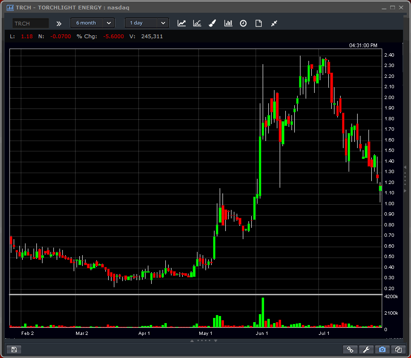
Task: Click the blank page template icon
Action: (258, 23)
